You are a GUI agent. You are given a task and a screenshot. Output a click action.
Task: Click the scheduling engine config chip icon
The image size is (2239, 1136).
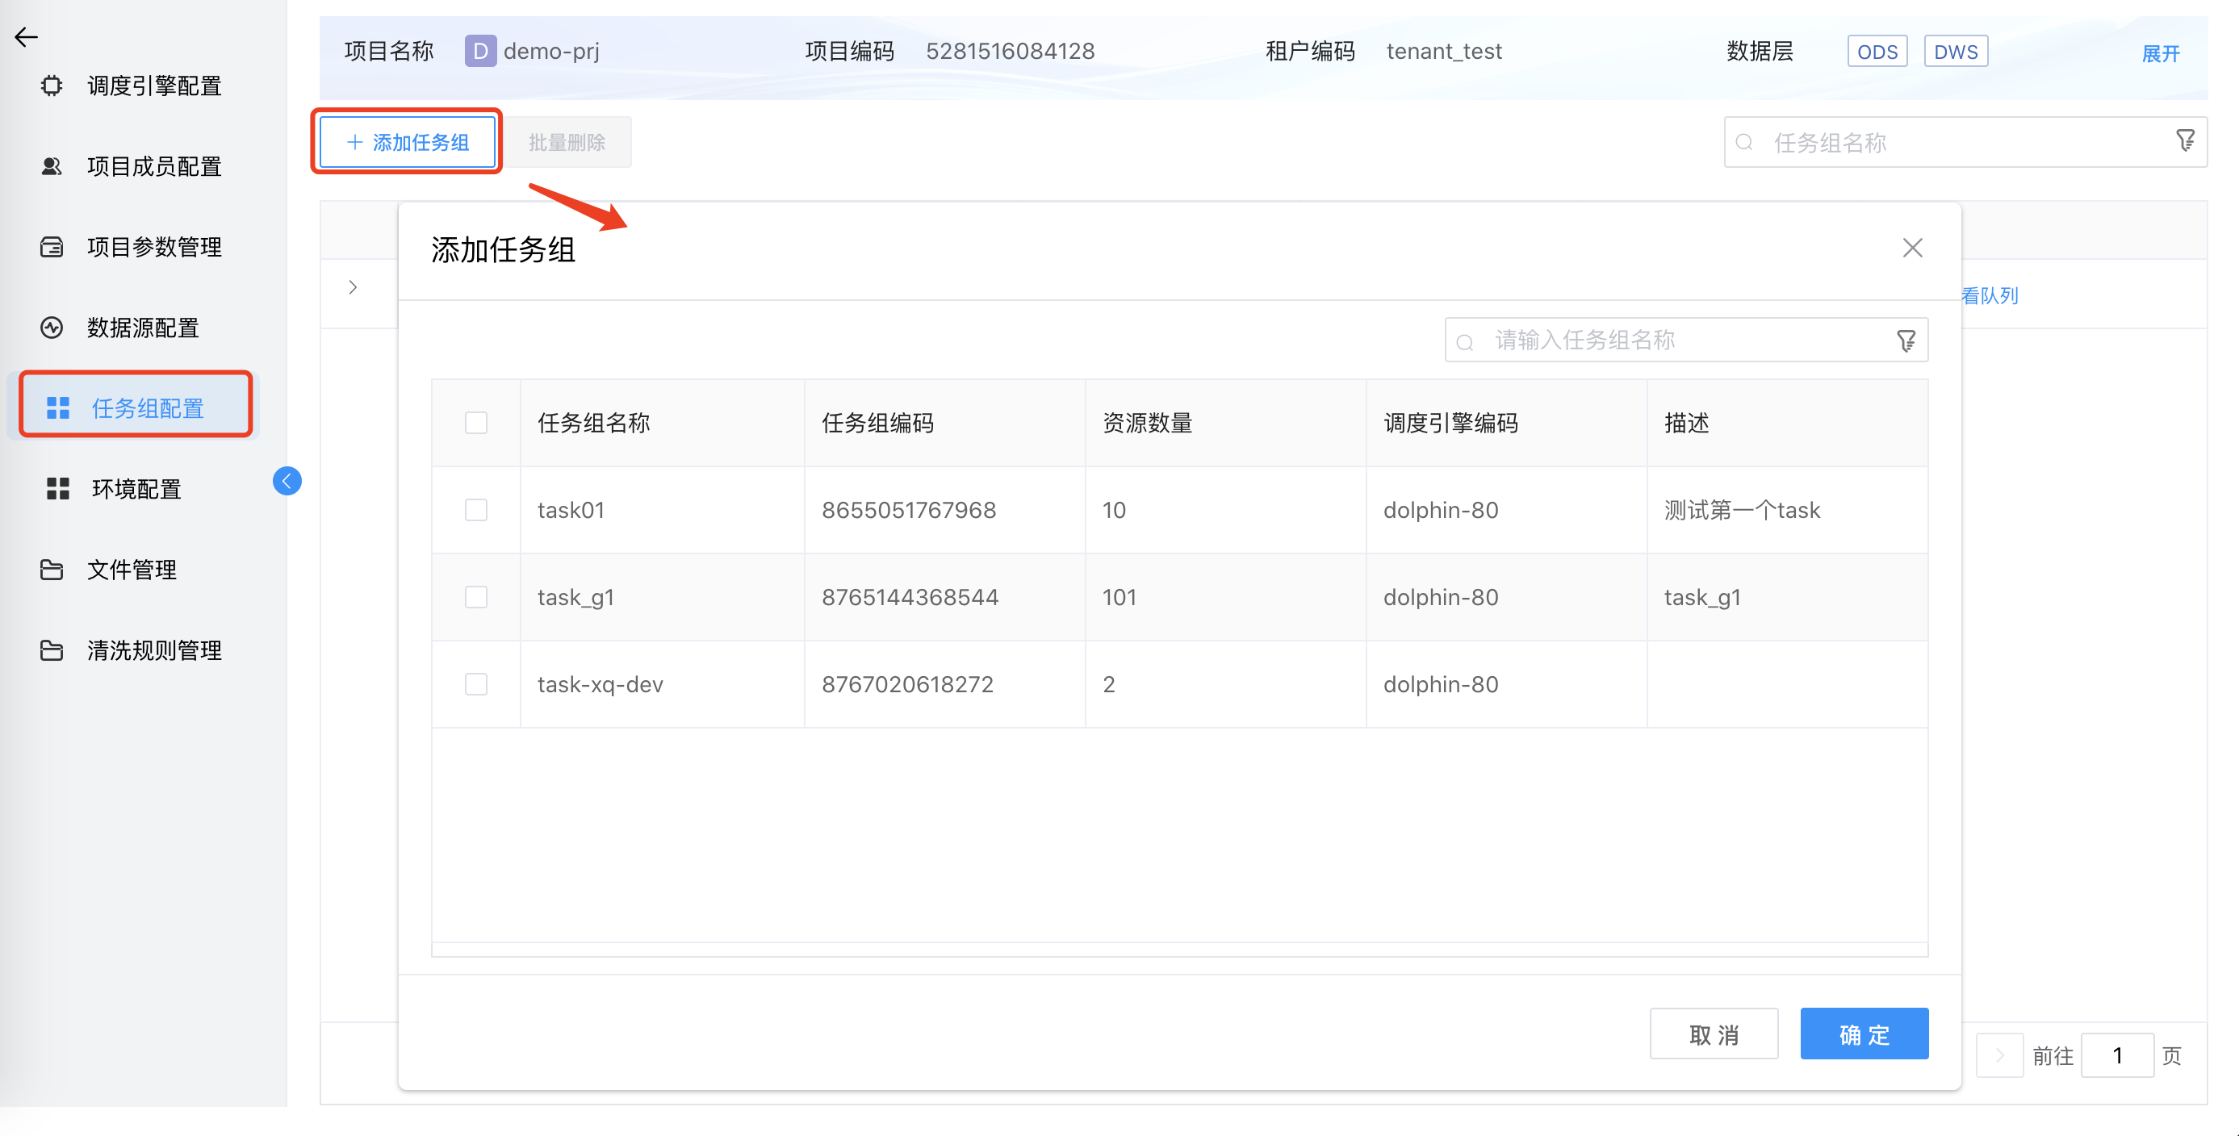[52, 85]
